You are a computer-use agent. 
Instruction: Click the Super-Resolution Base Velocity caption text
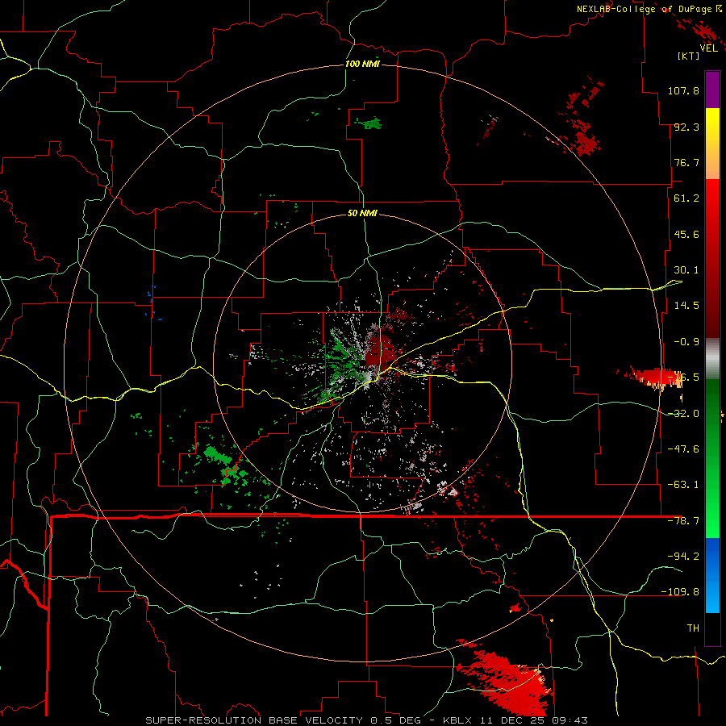click(367, 720)
